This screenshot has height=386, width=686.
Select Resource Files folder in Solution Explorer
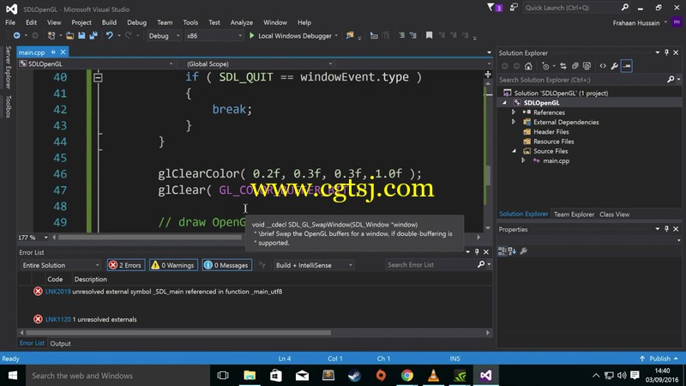click(553, 142)
